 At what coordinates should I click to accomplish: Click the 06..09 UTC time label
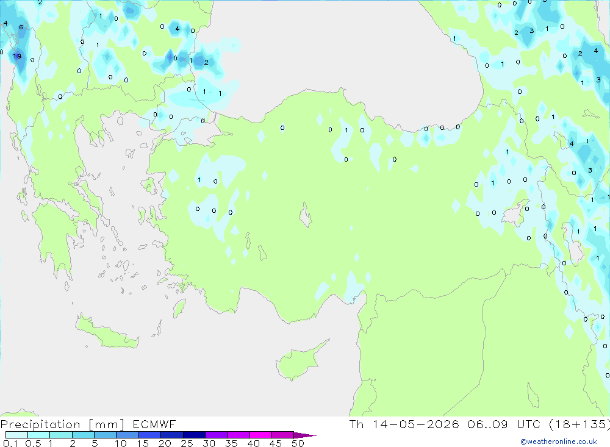pyautogui.click(x=505, y=424)
